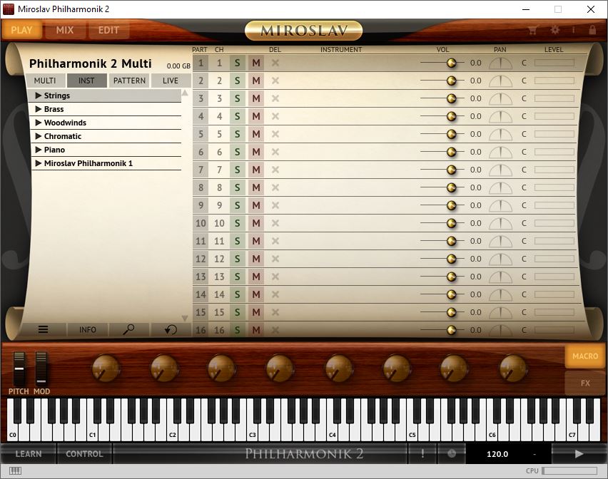Click the undo revert arrow icon
This screenshot has width=608, height=479.
tap(171, 329)
